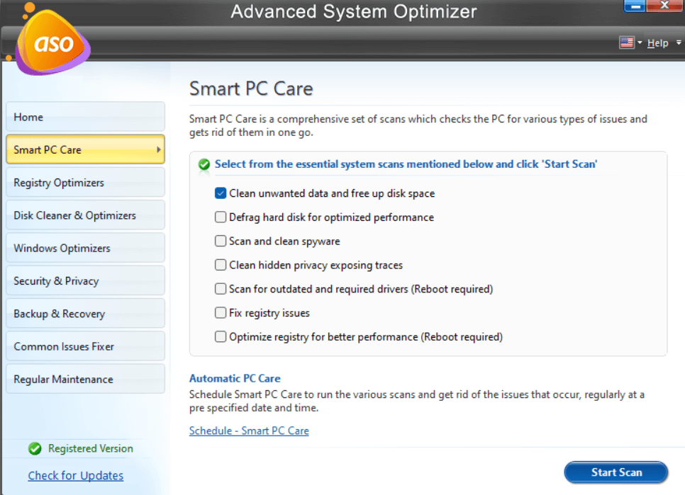This screenshot has width=685, height=495.
Task: Click the Check for Updates link
Action: pyautogui.click(x=76, y=476)
